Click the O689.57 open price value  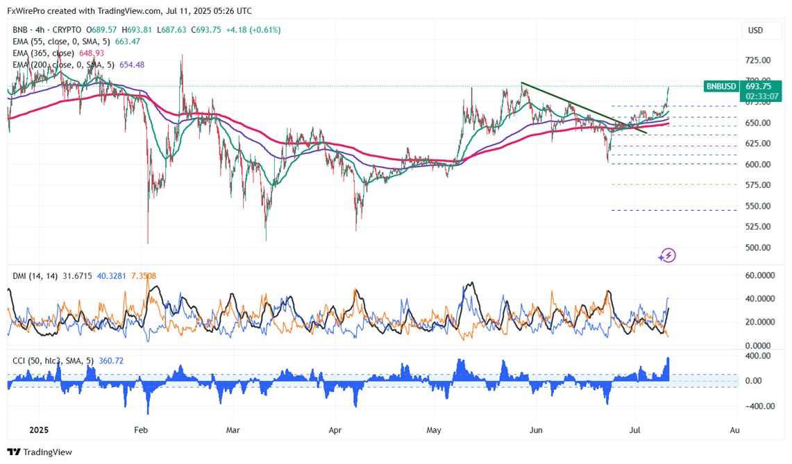(101, 30)
